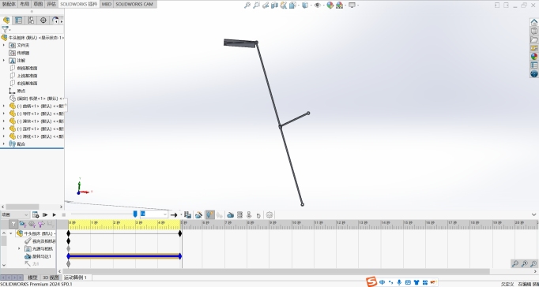Open Custom Properties icon in task pane
This screenshot has width=539, height=287.
tap(533, 65)
